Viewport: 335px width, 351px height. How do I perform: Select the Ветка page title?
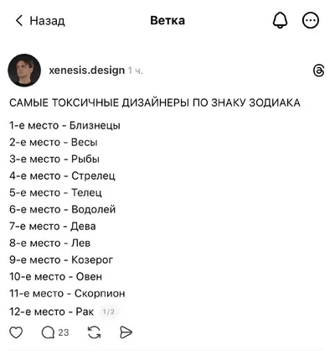(167, 20)
